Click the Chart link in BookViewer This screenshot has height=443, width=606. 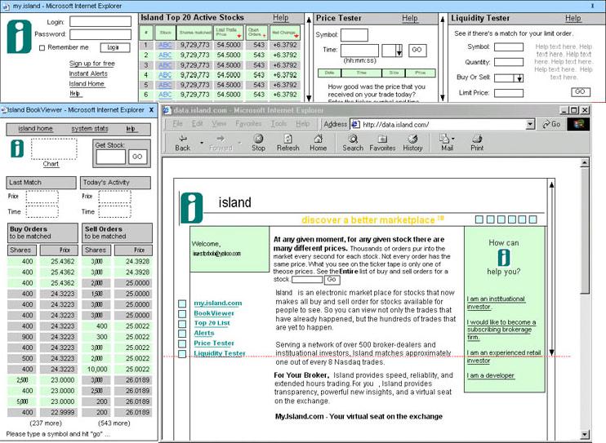51,164
